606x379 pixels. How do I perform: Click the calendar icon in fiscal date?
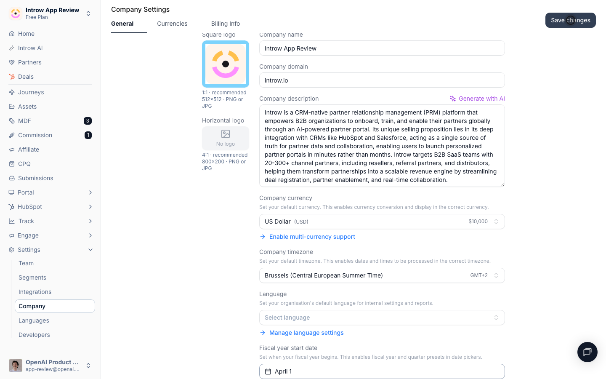268,371
